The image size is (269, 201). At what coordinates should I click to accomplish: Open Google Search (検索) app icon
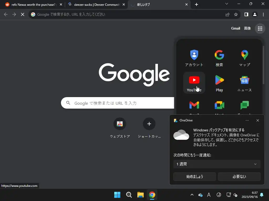coord(219,58)
